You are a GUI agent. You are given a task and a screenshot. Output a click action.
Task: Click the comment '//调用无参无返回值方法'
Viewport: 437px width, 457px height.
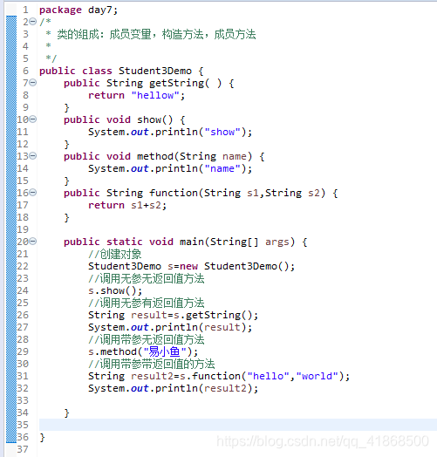[147, 278]
